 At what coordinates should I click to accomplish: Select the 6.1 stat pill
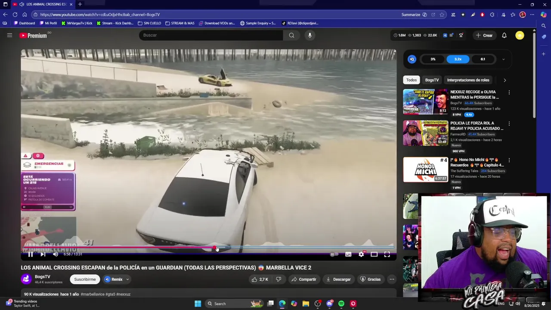coord(483,59)
